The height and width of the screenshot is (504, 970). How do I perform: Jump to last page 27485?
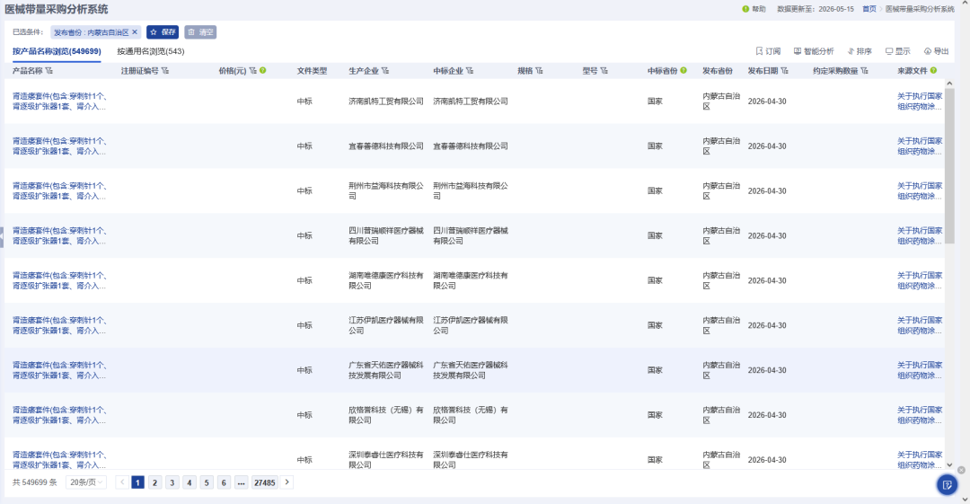click(265, 482)
